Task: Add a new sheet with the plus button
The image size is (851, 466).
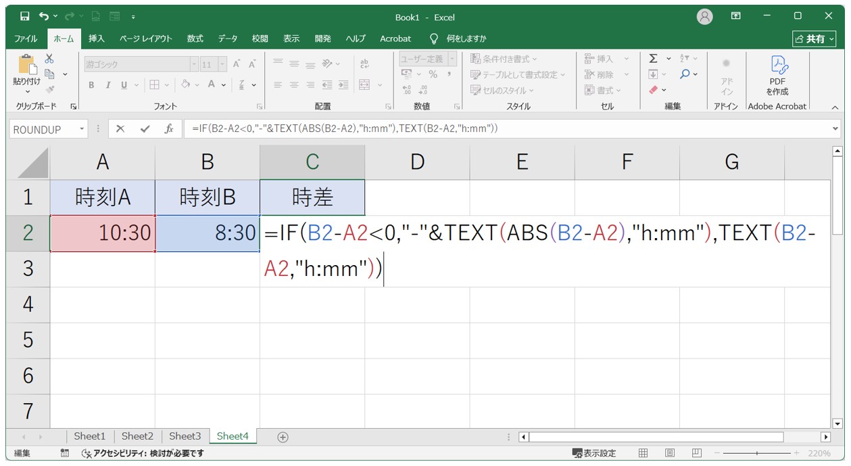Action: pyautogui.click(x=283, y=437)
